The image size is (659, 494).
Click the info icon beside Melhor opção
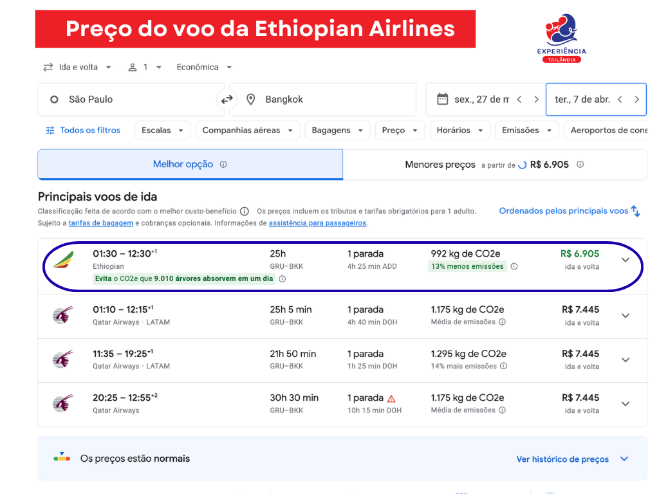pos(223,164)
